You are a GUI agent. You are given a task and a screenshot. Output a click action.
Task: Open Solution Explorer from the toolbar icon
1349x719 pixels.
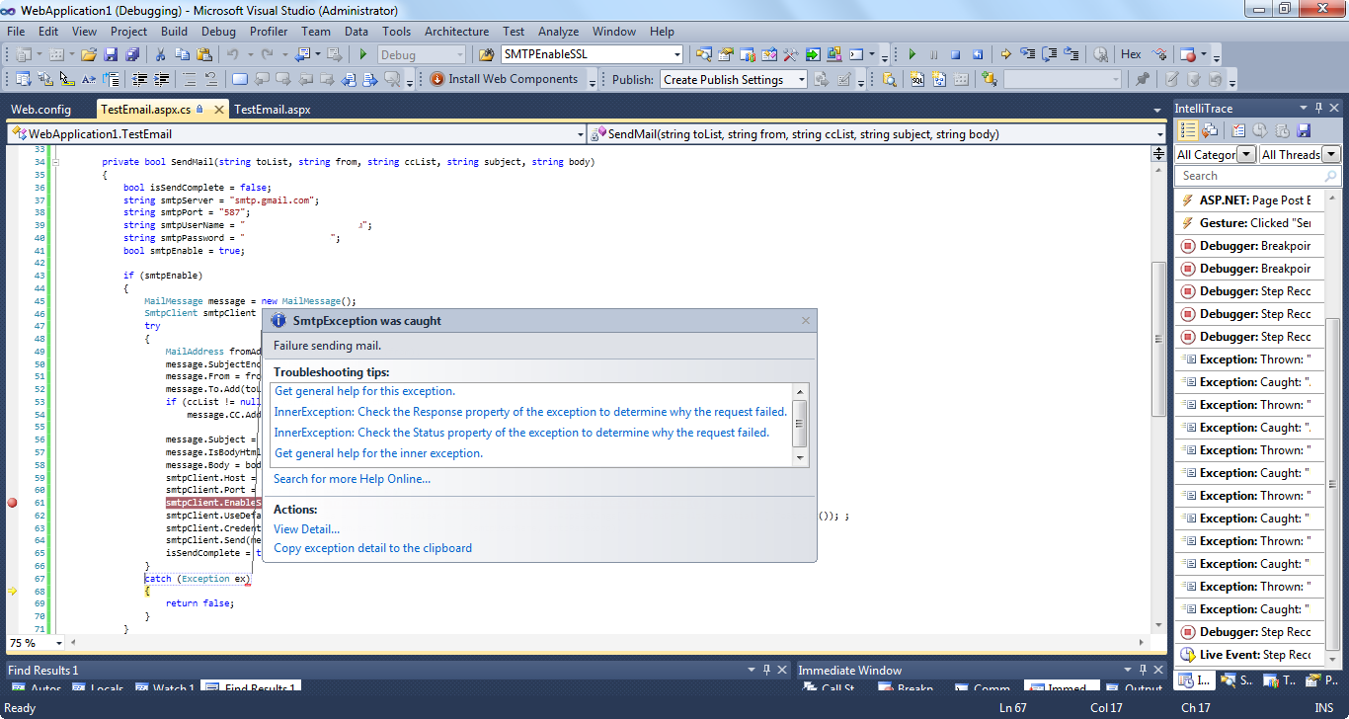tap(703, 54)
